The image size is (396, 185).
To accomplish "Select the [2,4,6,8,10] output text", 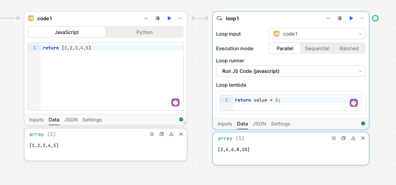I will click(234, 149).
